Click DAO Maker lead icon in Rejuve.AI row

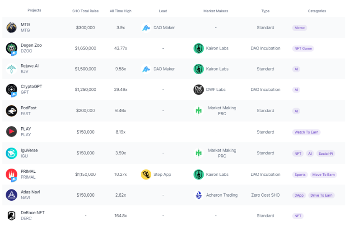click(x=146, y=69)
